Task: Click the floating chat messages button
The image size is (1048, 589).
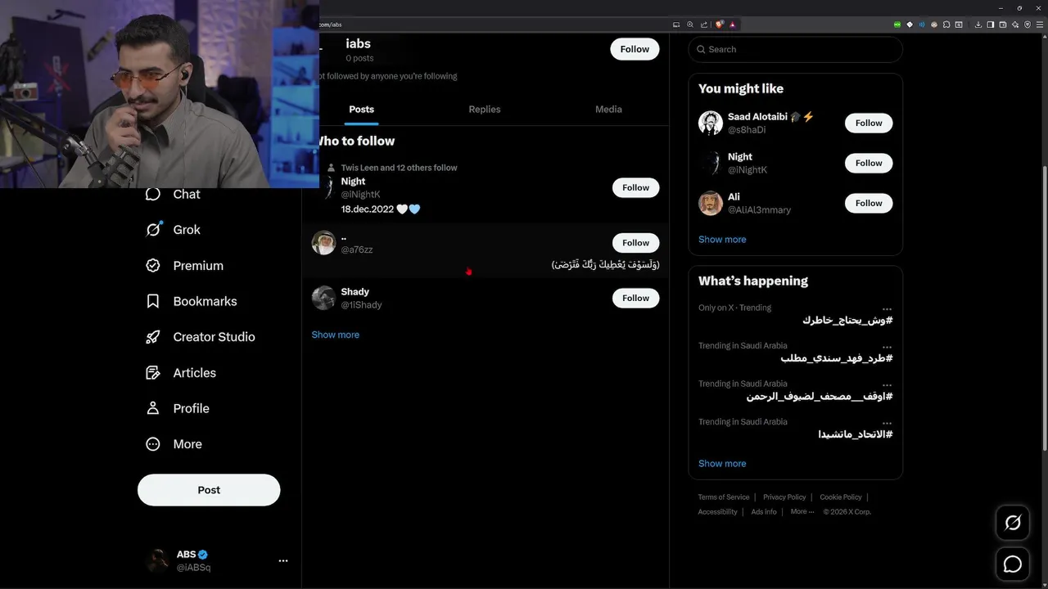Action: coord(1013,564)
